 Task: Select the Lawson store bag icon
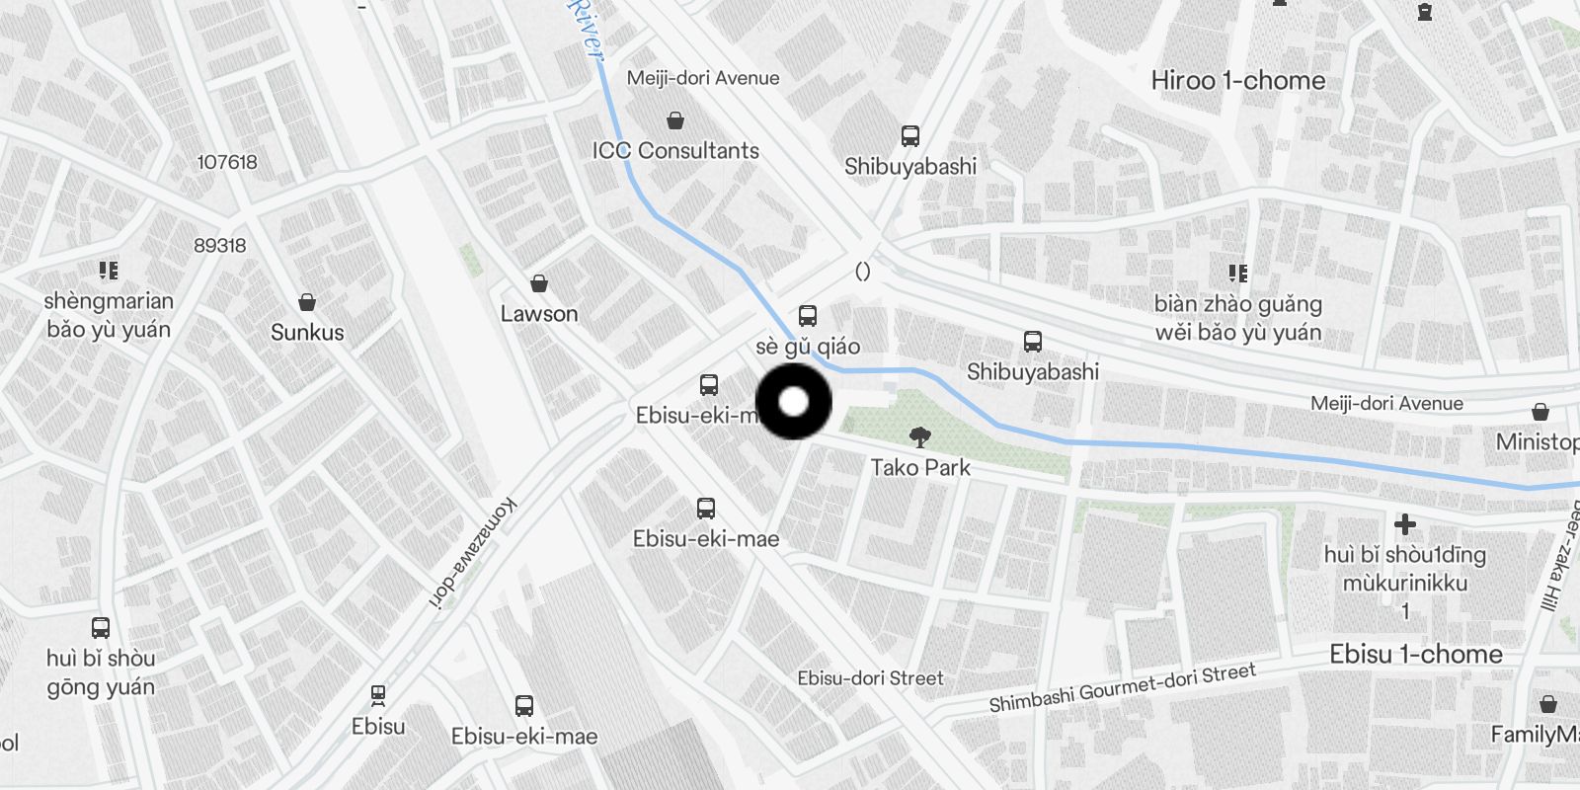[x=539, y=283]
